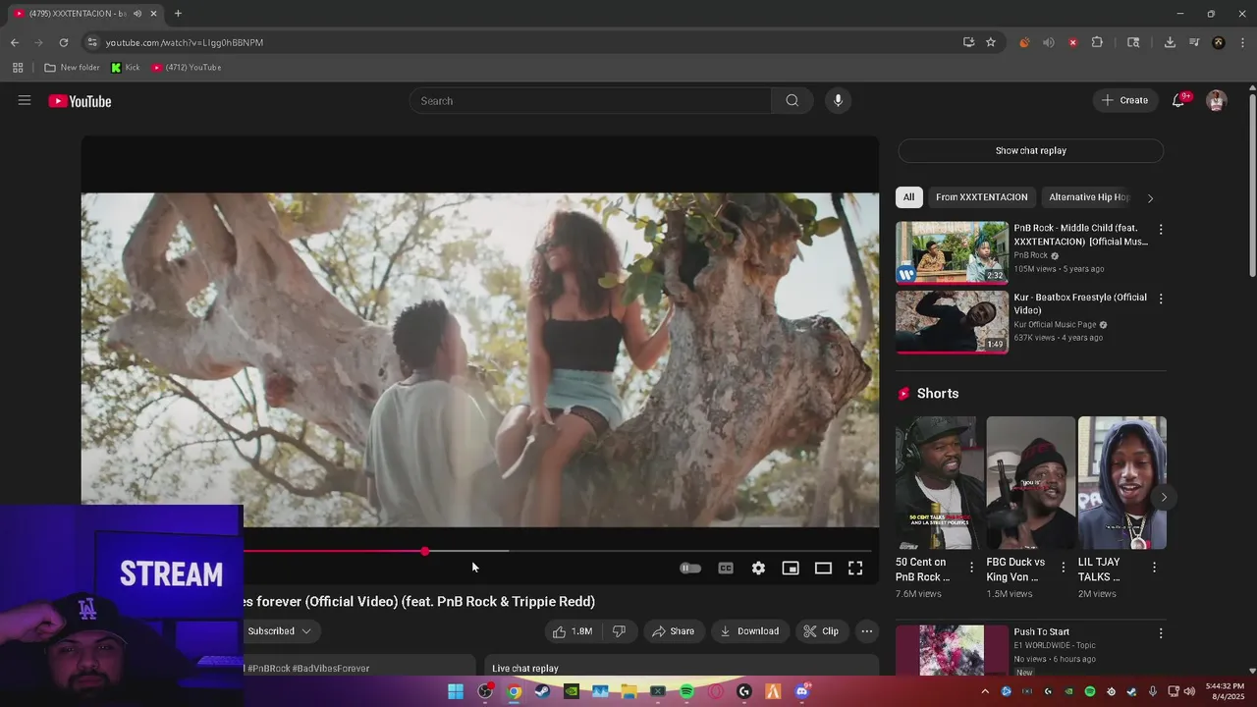Open options for the LIL TJAY short
Screen dimensions: 1257x707
1154,568
